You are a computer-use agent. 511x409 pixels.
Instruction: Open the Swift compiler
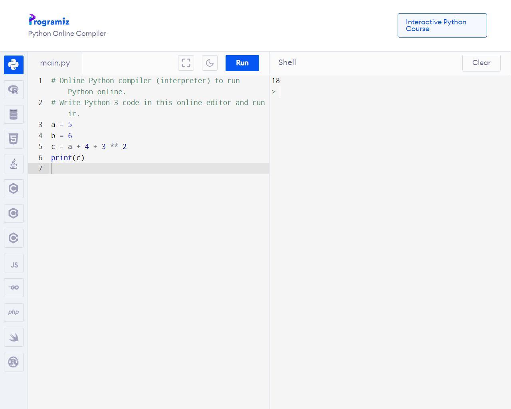14,338
